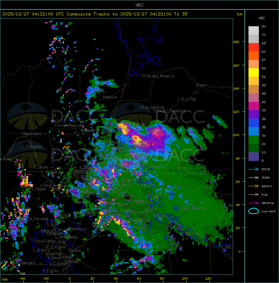The image size is (279, 283).
Task: Click the 'C_Guido' map label
Action: tap(41, 167)
